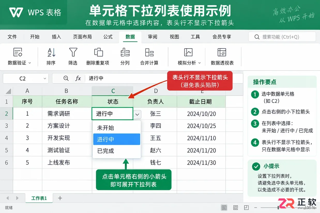Click the C2 cell showing 进行中
The image size is (320, 213).
(112, 114)
